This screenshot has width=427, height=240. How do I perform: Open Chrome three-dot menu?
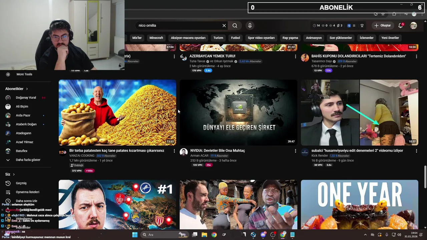[x=423, y=14]
